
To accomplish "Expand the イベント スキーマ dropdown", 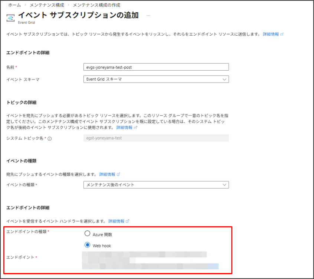I will click(156, 79).
